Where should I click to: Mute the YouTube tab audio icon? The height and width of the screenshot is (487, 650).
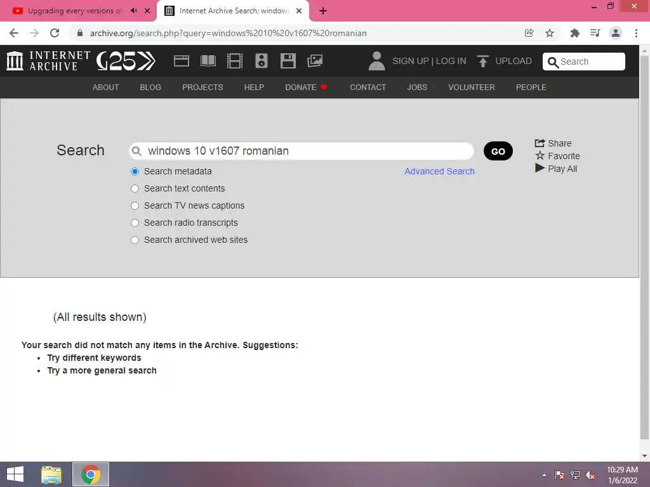pyautogui.click(x=133, y=11)
